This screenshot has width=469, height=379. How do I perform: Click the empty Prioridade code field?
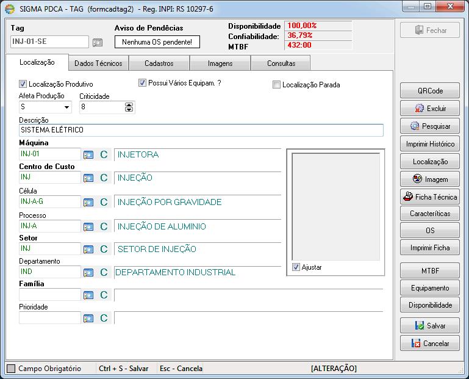click(x=49, y=317)
